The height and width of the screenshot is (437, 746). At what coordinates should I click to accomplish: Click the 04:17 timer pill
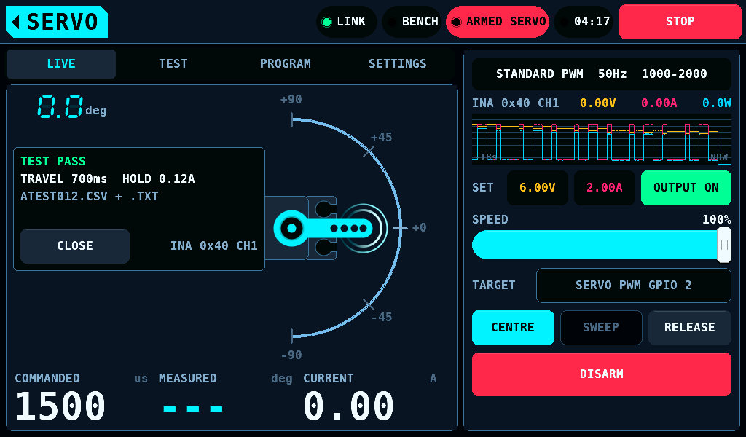584,22
